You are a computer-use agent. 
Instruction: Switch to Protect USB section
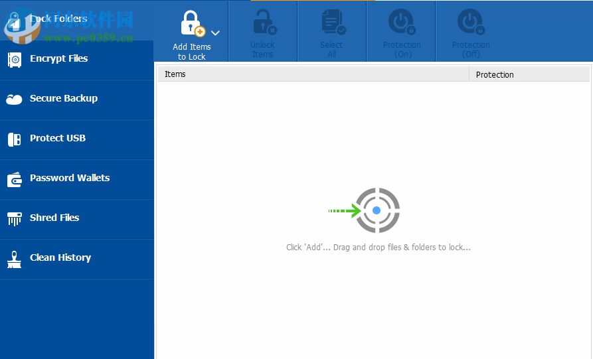(77, 139)
